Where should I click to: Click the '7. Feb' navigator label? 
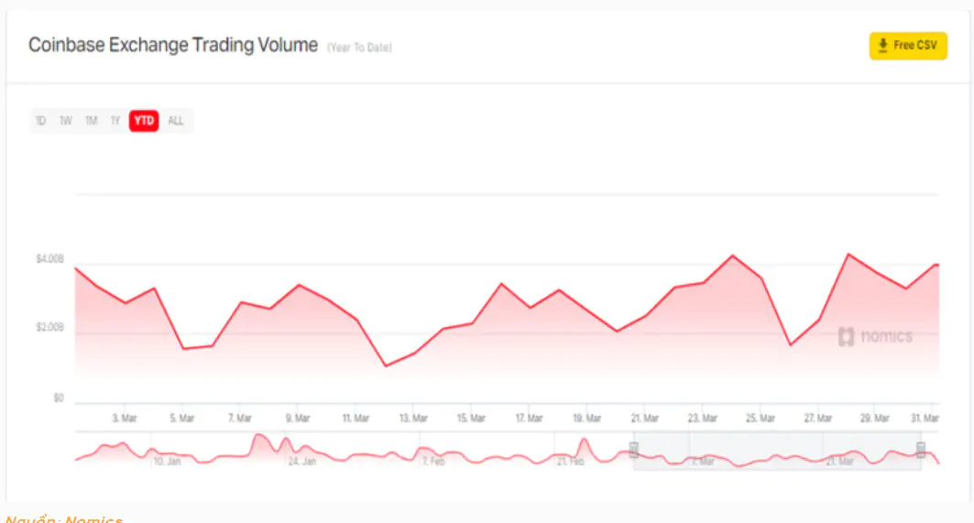coord(433,461)
